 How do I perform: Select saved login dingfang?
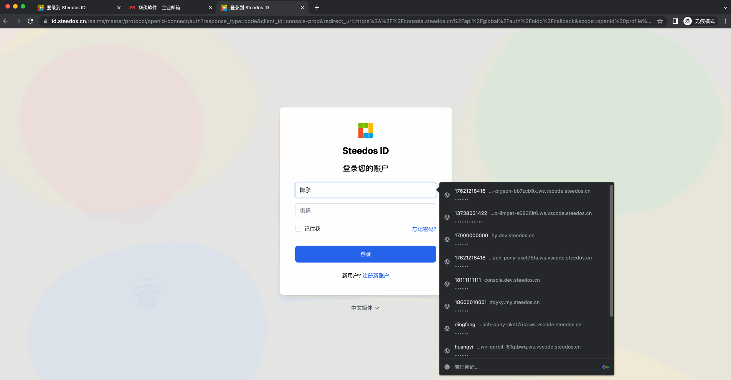pos(524,329)
